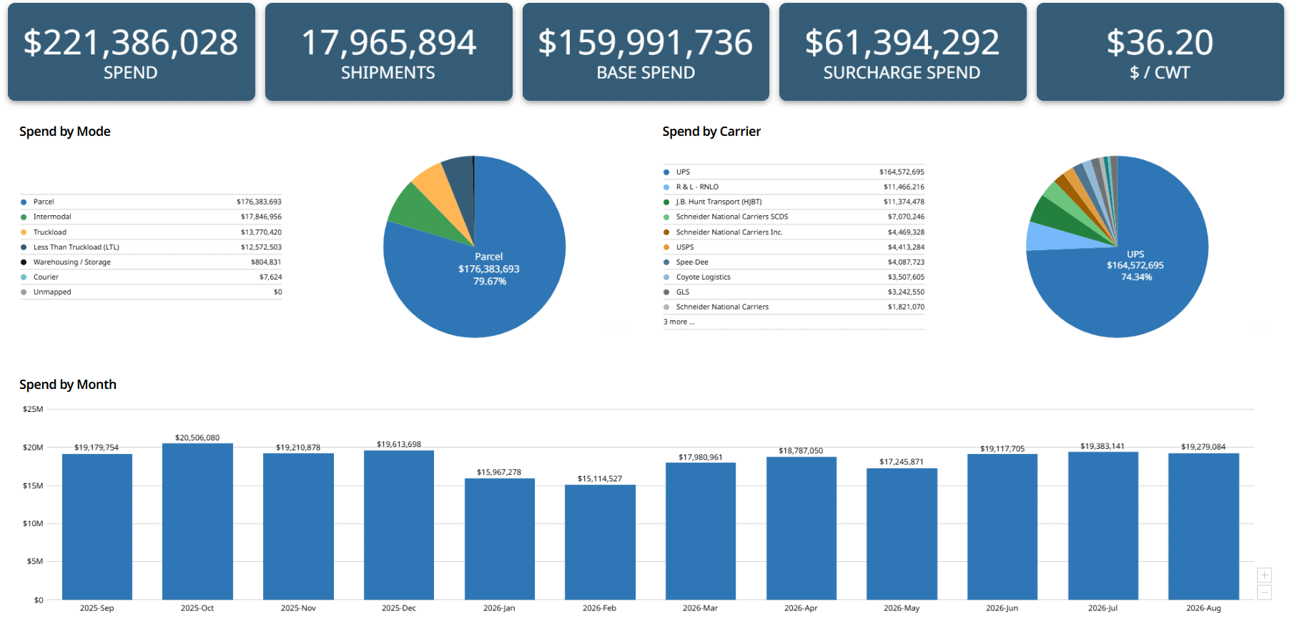1292x622 pixels.
Task: Click the Spend by Carrier chart title
Action: [x=711, y=132]
